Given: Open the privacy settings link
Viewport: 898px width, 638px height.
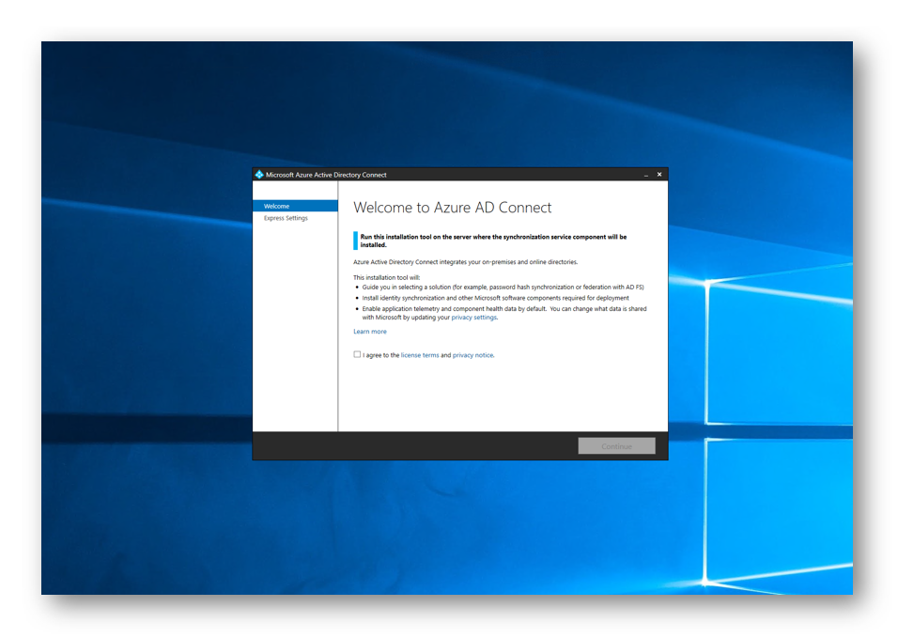Looking at the screenshot, I should point(474,318).
